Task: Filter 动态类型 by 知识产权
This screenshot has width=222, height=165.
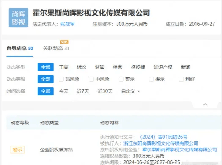Action: point(163,67)
